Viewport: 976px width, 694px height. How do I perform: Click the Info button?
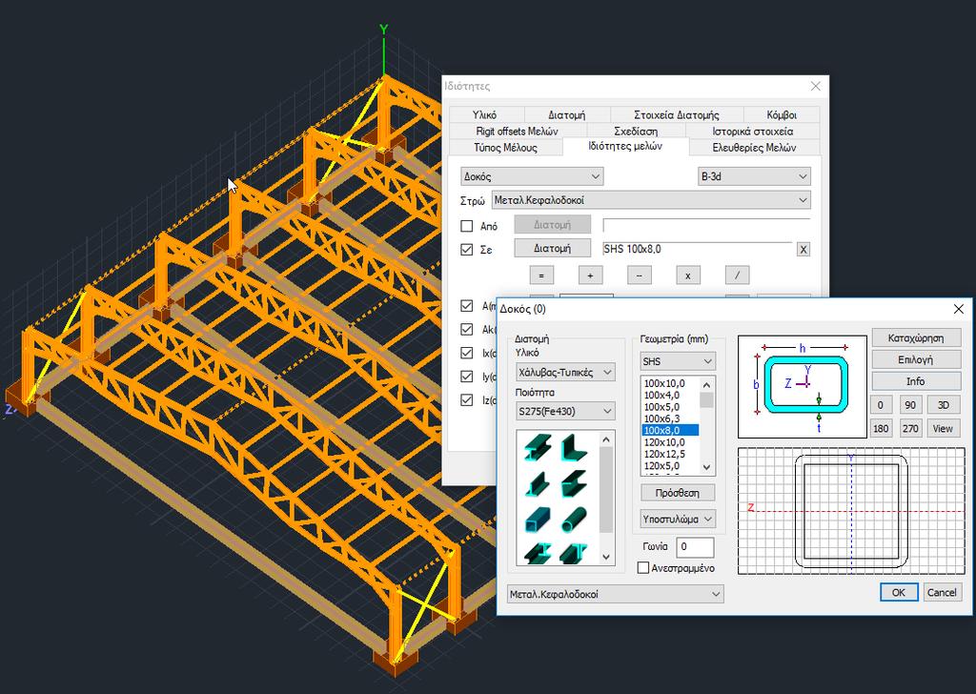coord(916,381)
